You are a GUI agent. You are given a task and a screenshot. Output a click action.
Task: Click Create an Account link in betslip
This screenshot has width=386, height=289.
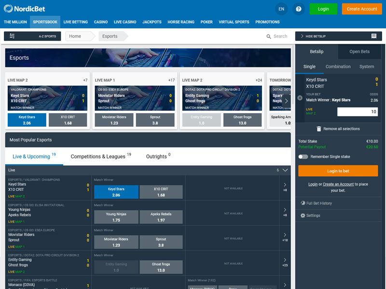pyautogui.click(x=338, y=184)
